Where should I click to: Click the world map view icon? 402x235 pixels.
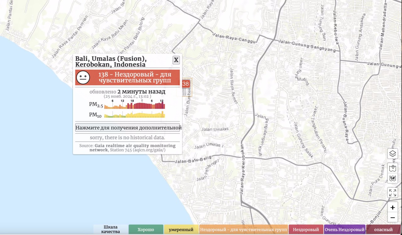393,179
